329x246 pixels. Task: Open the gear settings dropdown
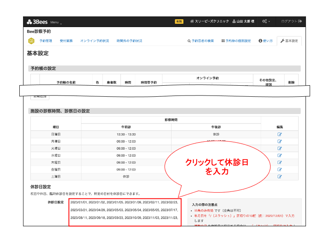[266, 21]
